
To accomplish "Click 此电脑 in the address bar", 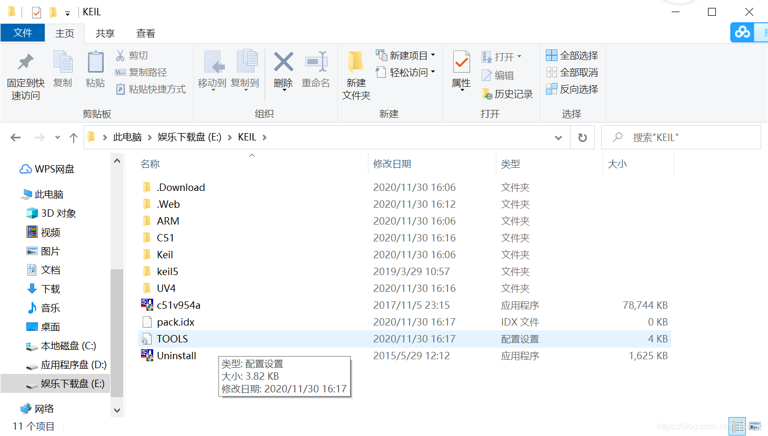I will [127, 137].
